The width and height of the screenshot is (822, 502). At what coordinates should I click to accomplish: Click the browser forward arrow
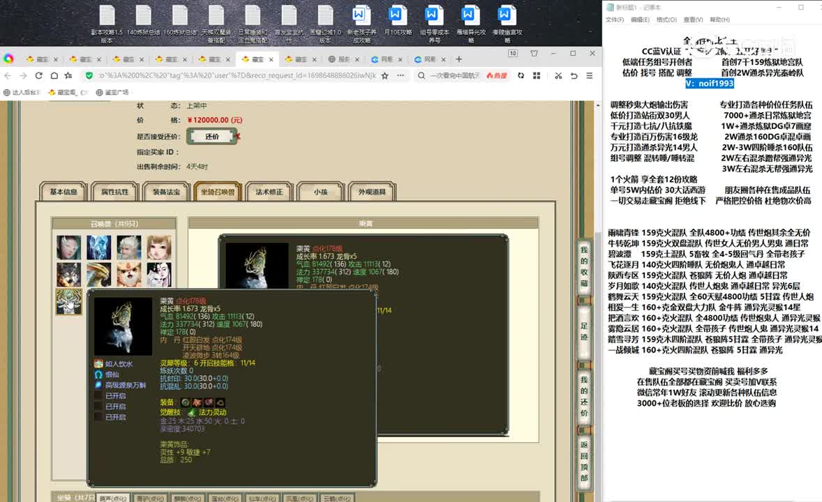[23, 75]
